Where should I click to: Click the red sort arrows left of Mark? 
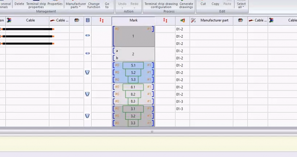102,20
